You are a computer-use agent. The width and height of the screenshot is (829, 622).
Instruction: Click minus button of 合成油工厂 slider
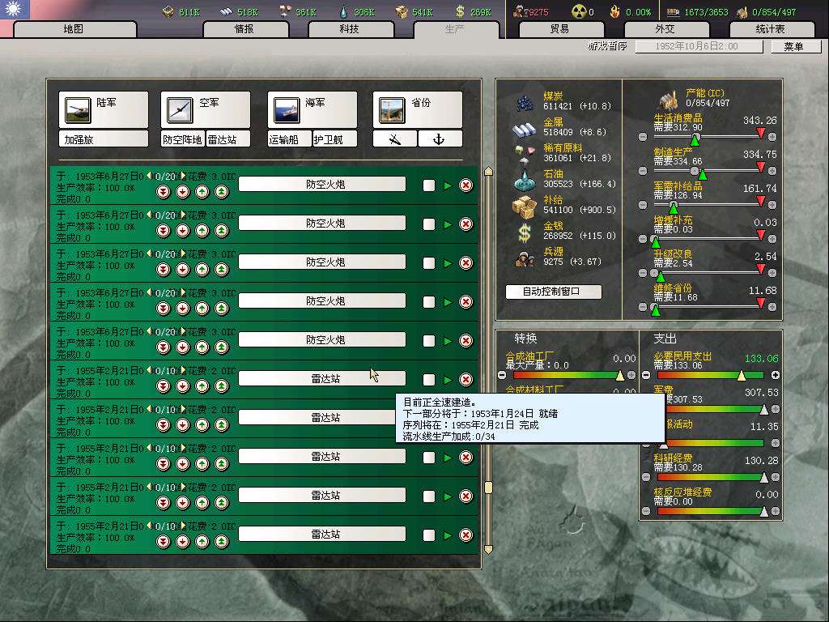point(502,375)
